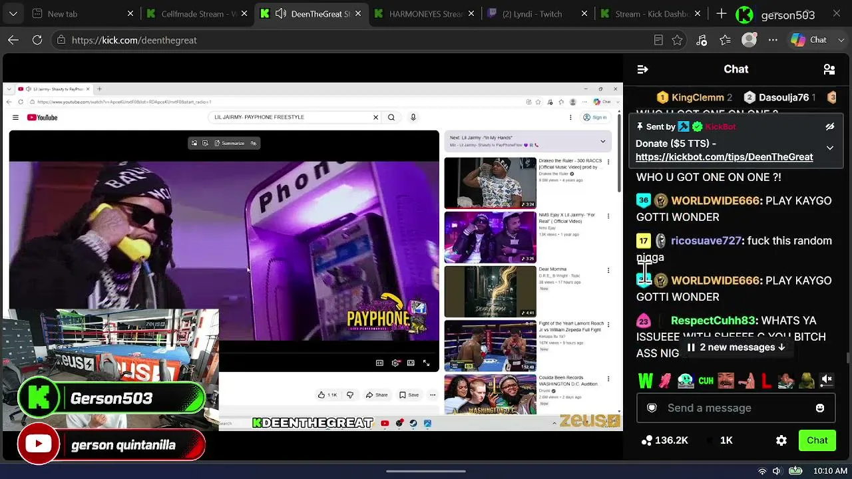Close the Lyndi - Twitch tab

click(584, 14)
